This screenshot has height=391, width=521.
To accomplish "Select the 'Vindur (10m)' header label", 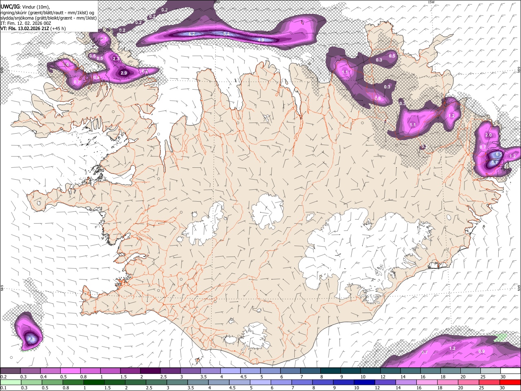I will 36,7.
